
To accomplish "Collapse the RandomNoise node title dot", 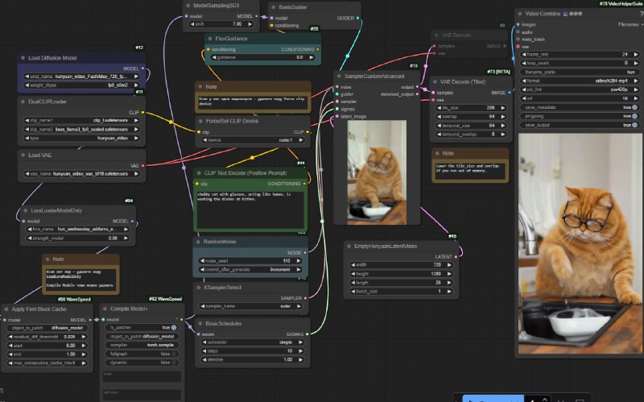I will pos(198,242).
